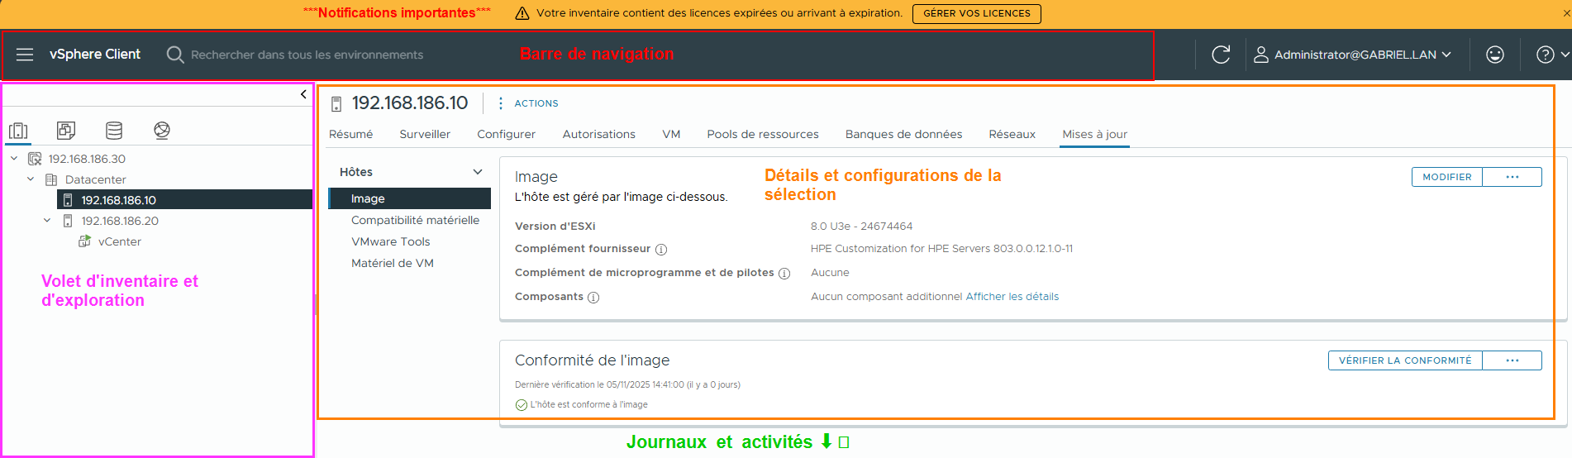Click HPE Customization for HPE Servers text
Viewport: 1572px width, 458px height.
(x=941, y=249)
